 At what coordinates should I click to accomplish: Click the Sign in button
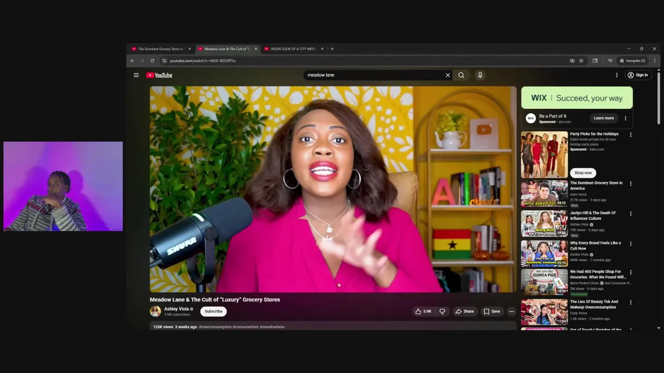(638, 75)
